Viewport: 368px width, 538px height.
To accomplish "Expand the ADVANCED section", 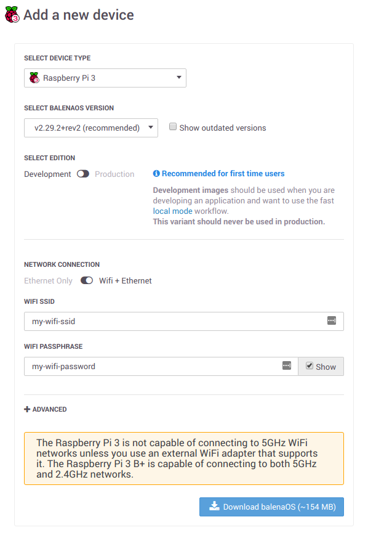I will (45, 409).
